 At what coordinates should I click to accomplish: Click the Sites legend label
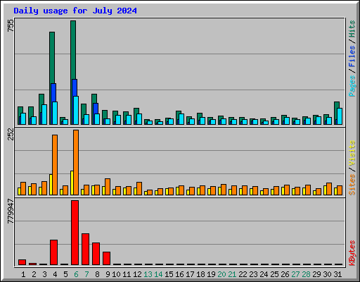coord(352,185)
